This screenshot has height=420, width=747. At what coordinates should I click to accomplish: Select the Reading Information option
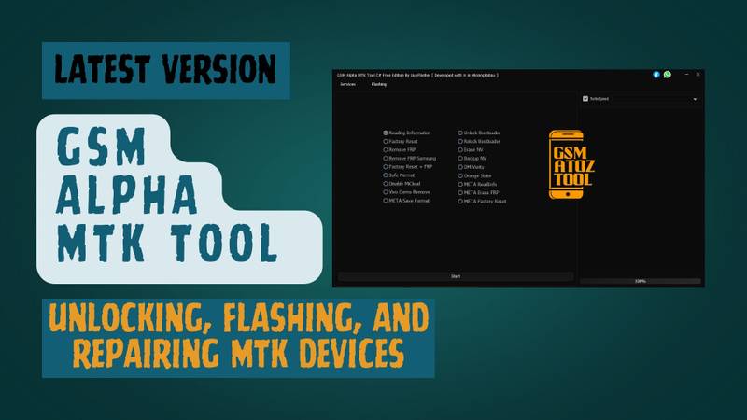(386, 133)
